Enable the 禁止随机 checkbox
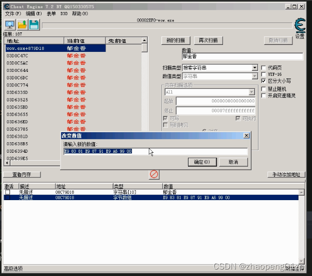Screen dimensions: 312x276 263,89
